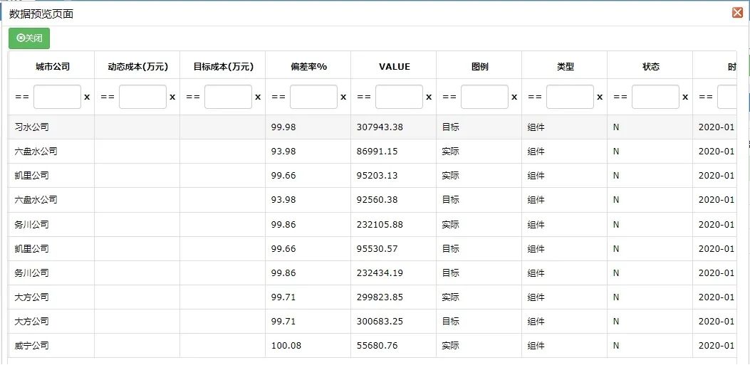
Task: Clear the 类型 filter with its x icon
Action: pos(600,97)
